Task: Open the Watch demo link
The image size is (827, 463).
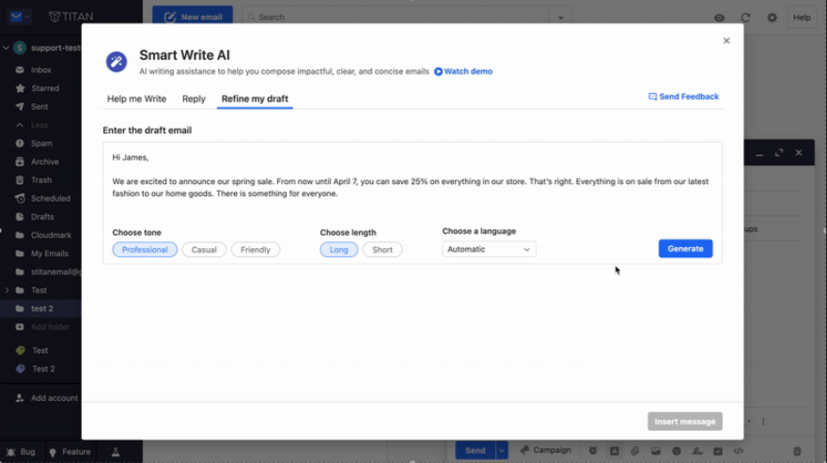Action: pos(467,71)
